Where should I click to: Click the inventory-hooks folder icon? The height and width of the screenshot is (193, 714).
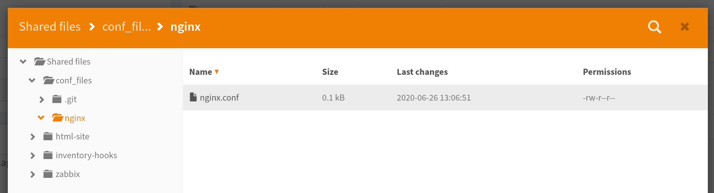point(48,155)
